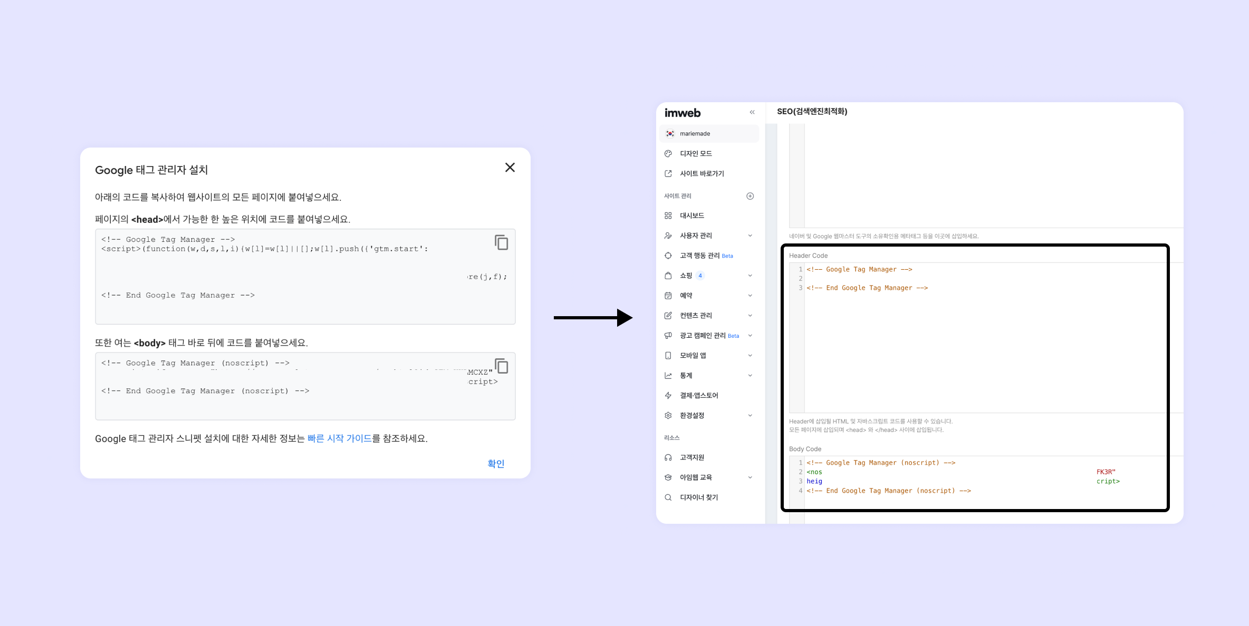The image size is (1249, 626).
Task: Click the 디자인 모드 palette icon
Action: (668, 153)
